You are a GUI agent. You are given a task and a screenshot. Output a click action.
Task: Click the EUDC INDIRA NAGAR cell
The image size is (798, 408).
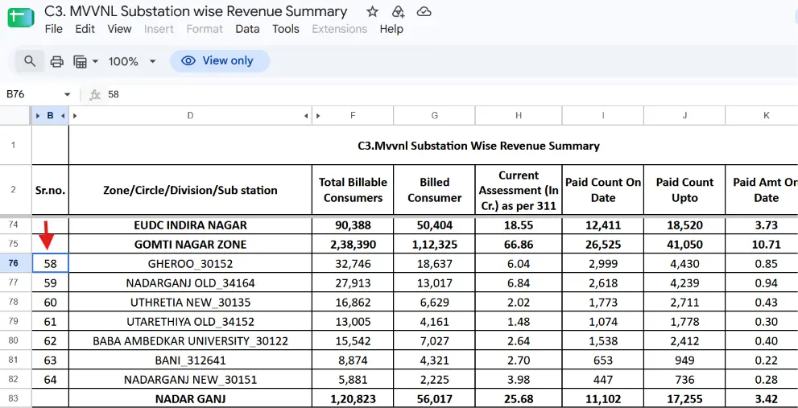coord(190,225)
